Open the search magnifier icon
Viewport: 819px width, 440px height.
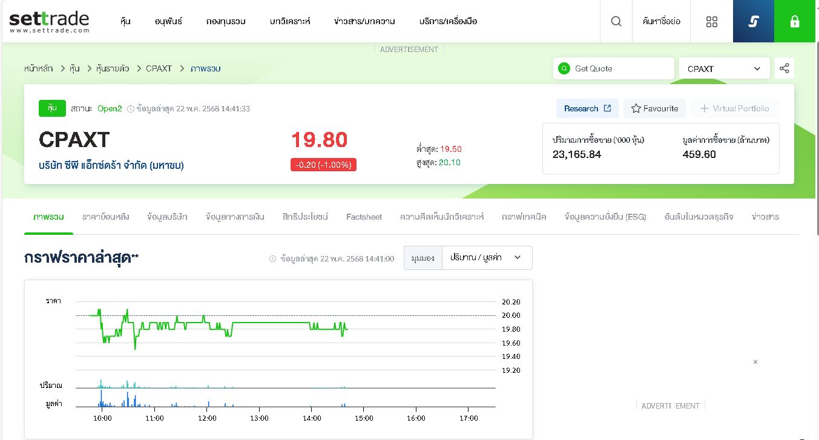[616, 21]
